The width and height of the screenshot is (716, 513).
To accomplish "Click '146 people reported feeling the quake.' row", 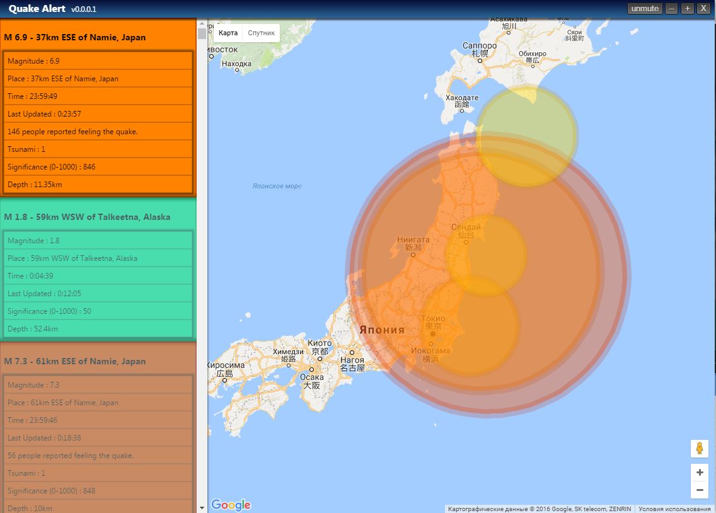I will tap(98, 132).
